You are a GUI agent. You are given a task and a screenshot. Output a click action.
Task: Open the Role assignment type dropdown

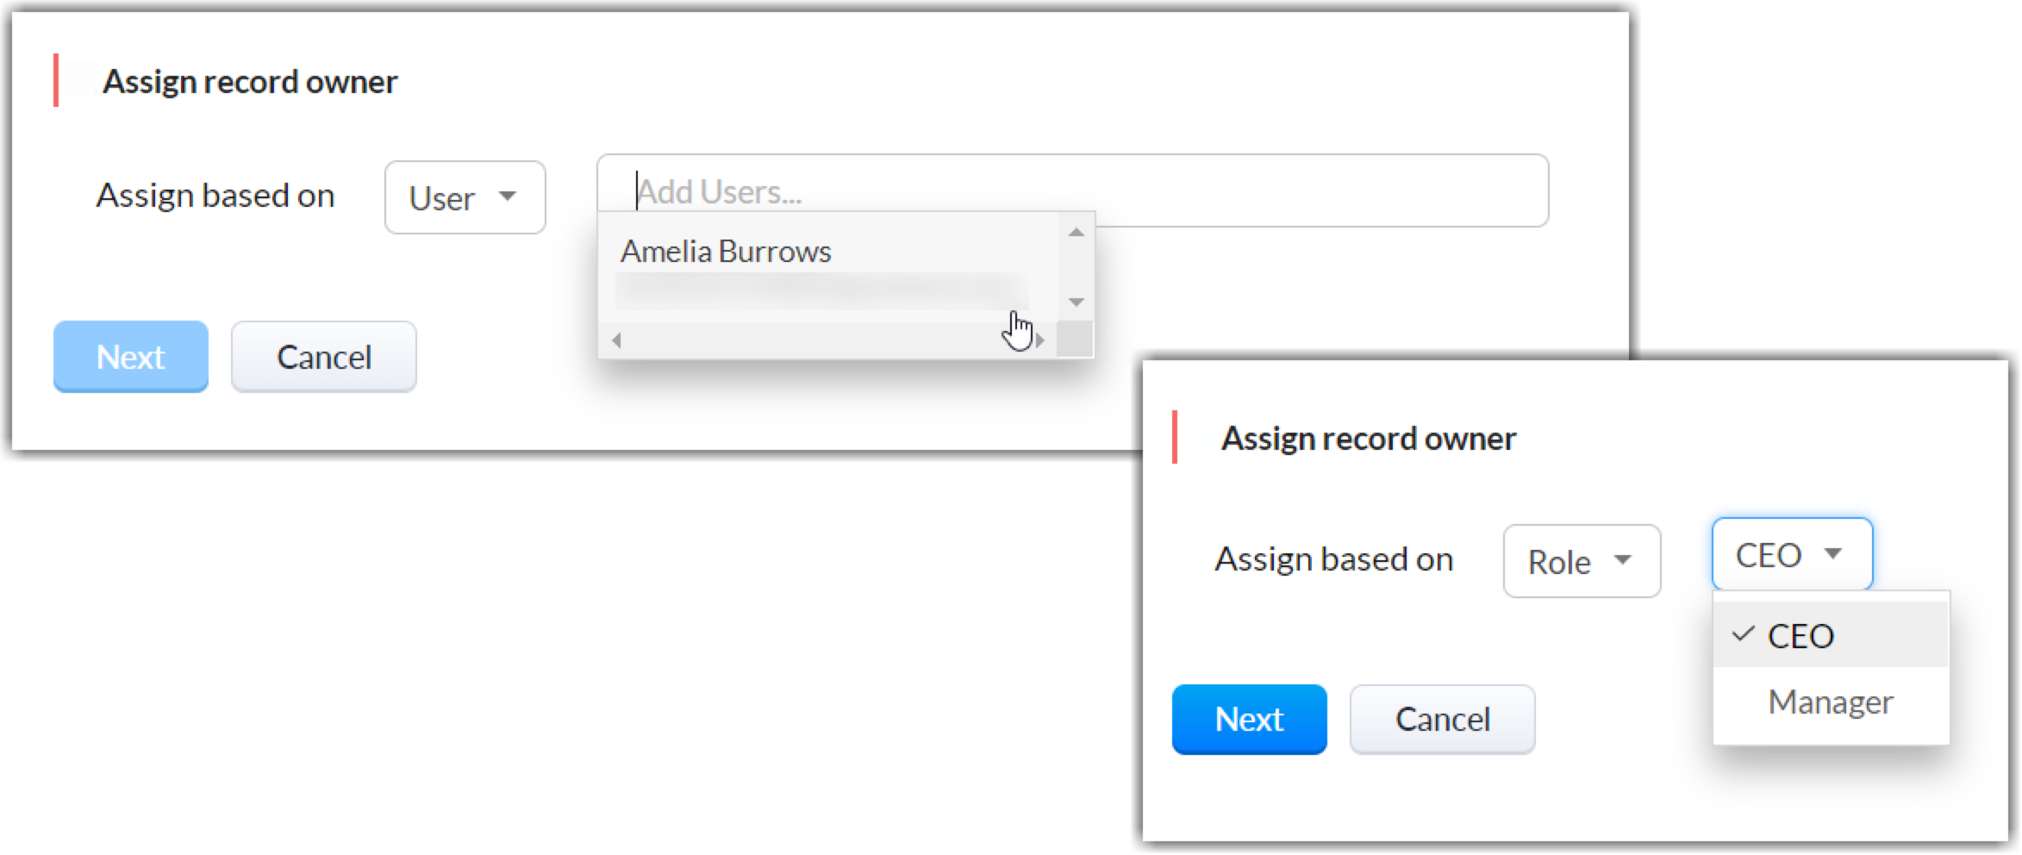tap(1581, 561)
